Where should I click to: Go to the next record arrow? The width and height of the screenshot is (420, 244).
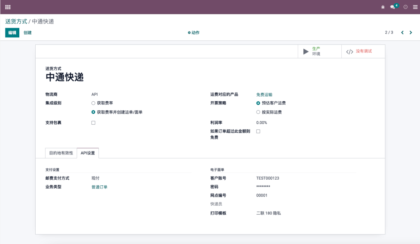click(x=411, y=33)
